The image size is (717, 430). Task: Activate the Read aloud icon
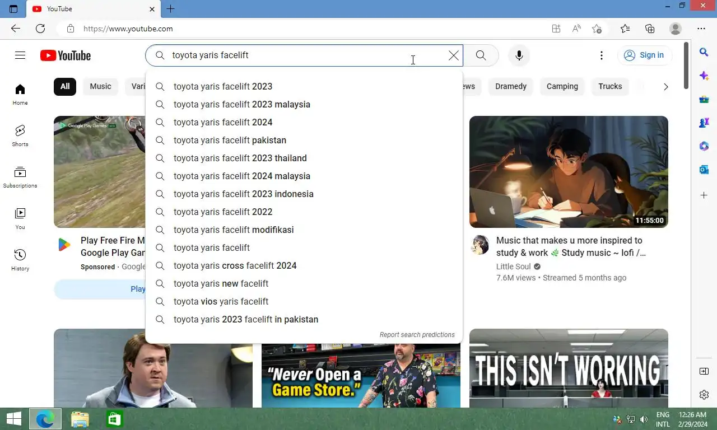pos(576,29)
